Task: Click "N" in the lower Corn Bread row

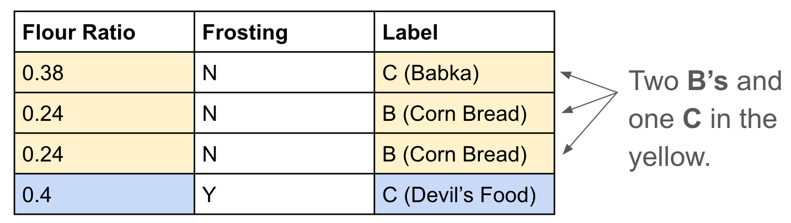Action: point(210,154)
